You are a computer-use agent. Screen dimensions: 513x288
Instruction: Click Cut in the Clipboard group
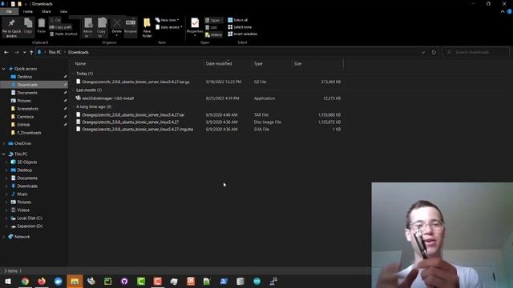point(55,20)
